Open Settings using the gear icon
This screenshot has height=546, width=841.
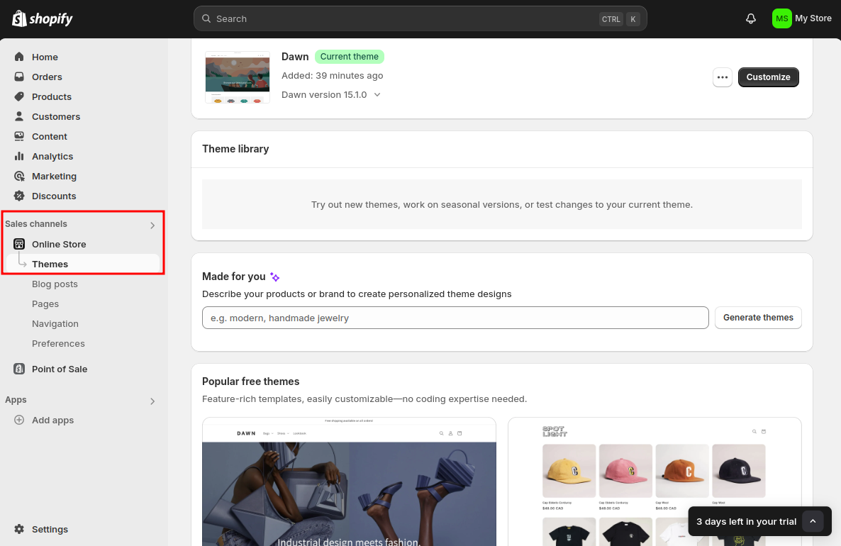pos(19,529)
